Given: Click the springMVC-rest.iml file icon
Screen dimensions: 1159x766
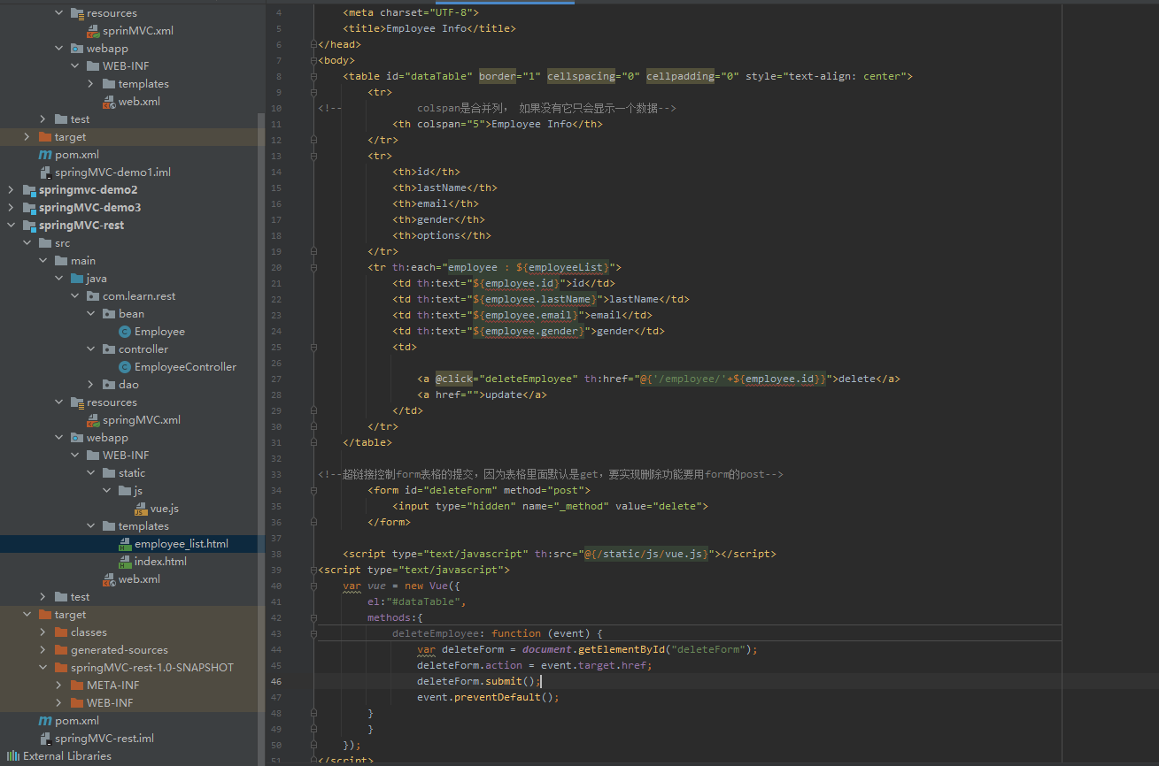Looking at the screenshot, I should click(x=45, y=739).
